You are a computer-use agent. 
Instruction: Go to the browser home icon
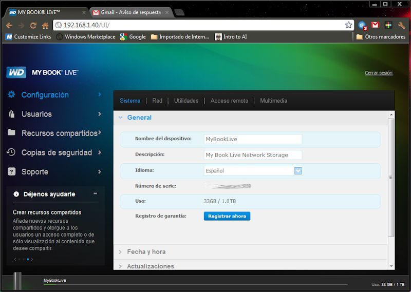tap(45, 26)
